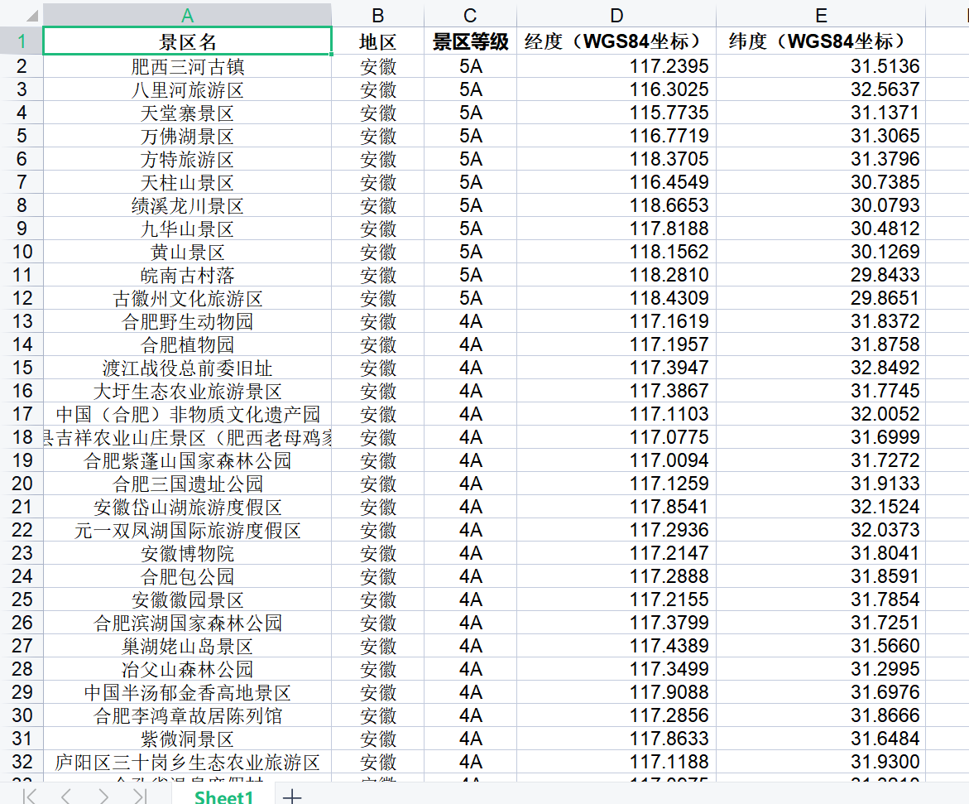Select row 1 header
Screen dimensions: 969x804
point(22,41)
